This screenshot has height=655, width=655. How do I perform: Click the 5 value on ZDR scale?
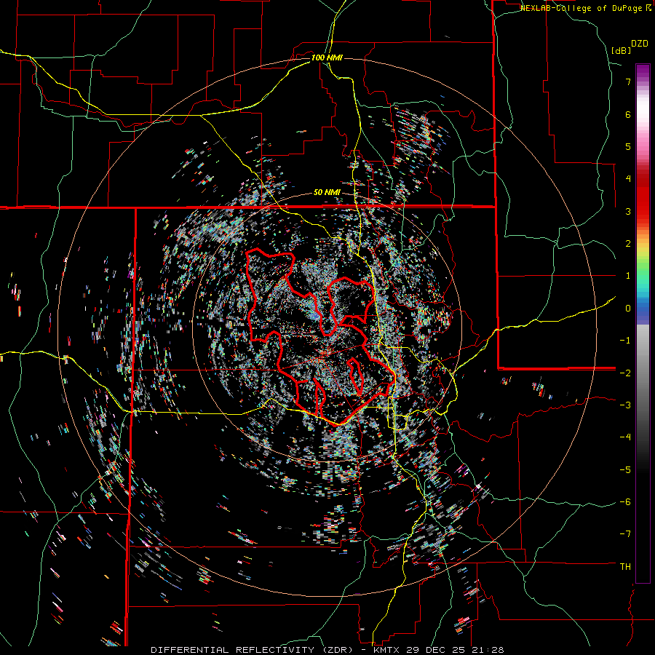[628, 146]
